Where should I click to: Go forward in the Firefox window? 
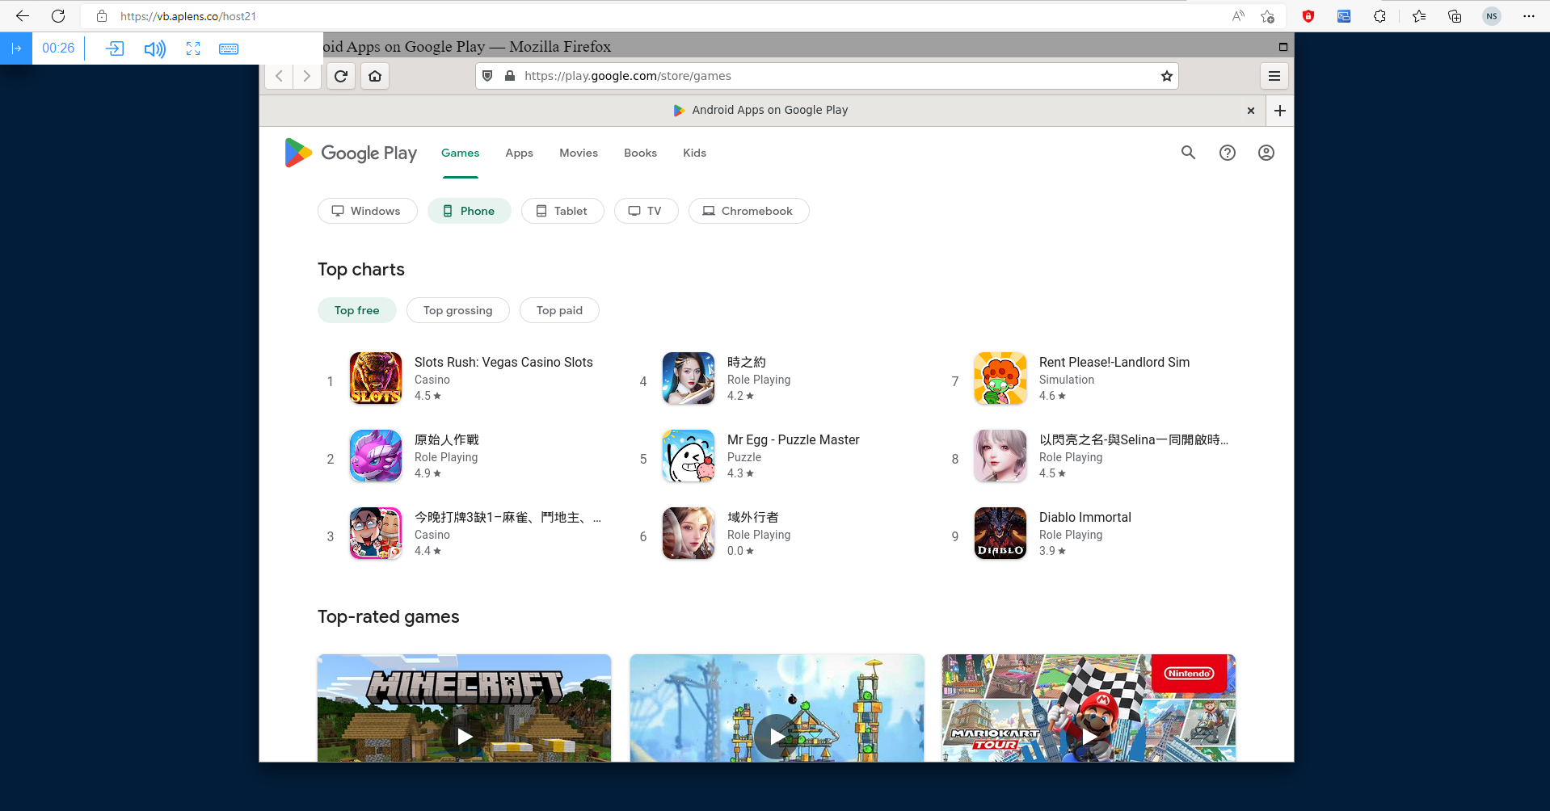pos(306,76)
